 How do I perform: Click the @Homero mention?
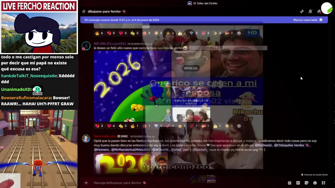click(102, 150)
